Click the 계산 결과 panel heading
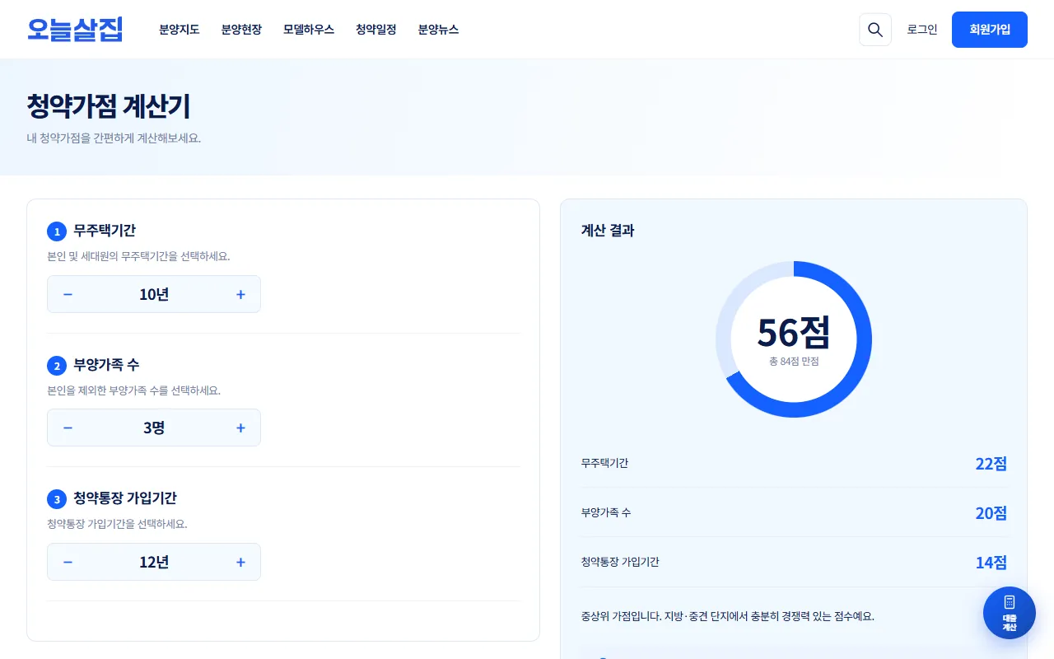The image size is (1054, 659). [608, 231]
